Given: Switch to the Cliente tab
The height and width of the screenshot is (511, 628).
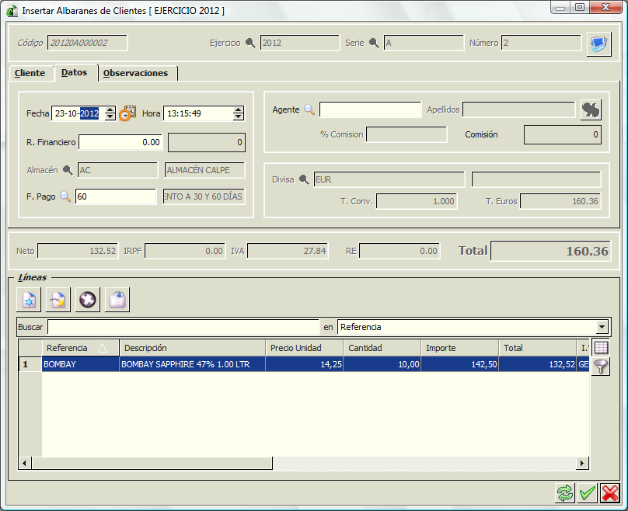Looking at the screenshot, I should tap(30, 73).
